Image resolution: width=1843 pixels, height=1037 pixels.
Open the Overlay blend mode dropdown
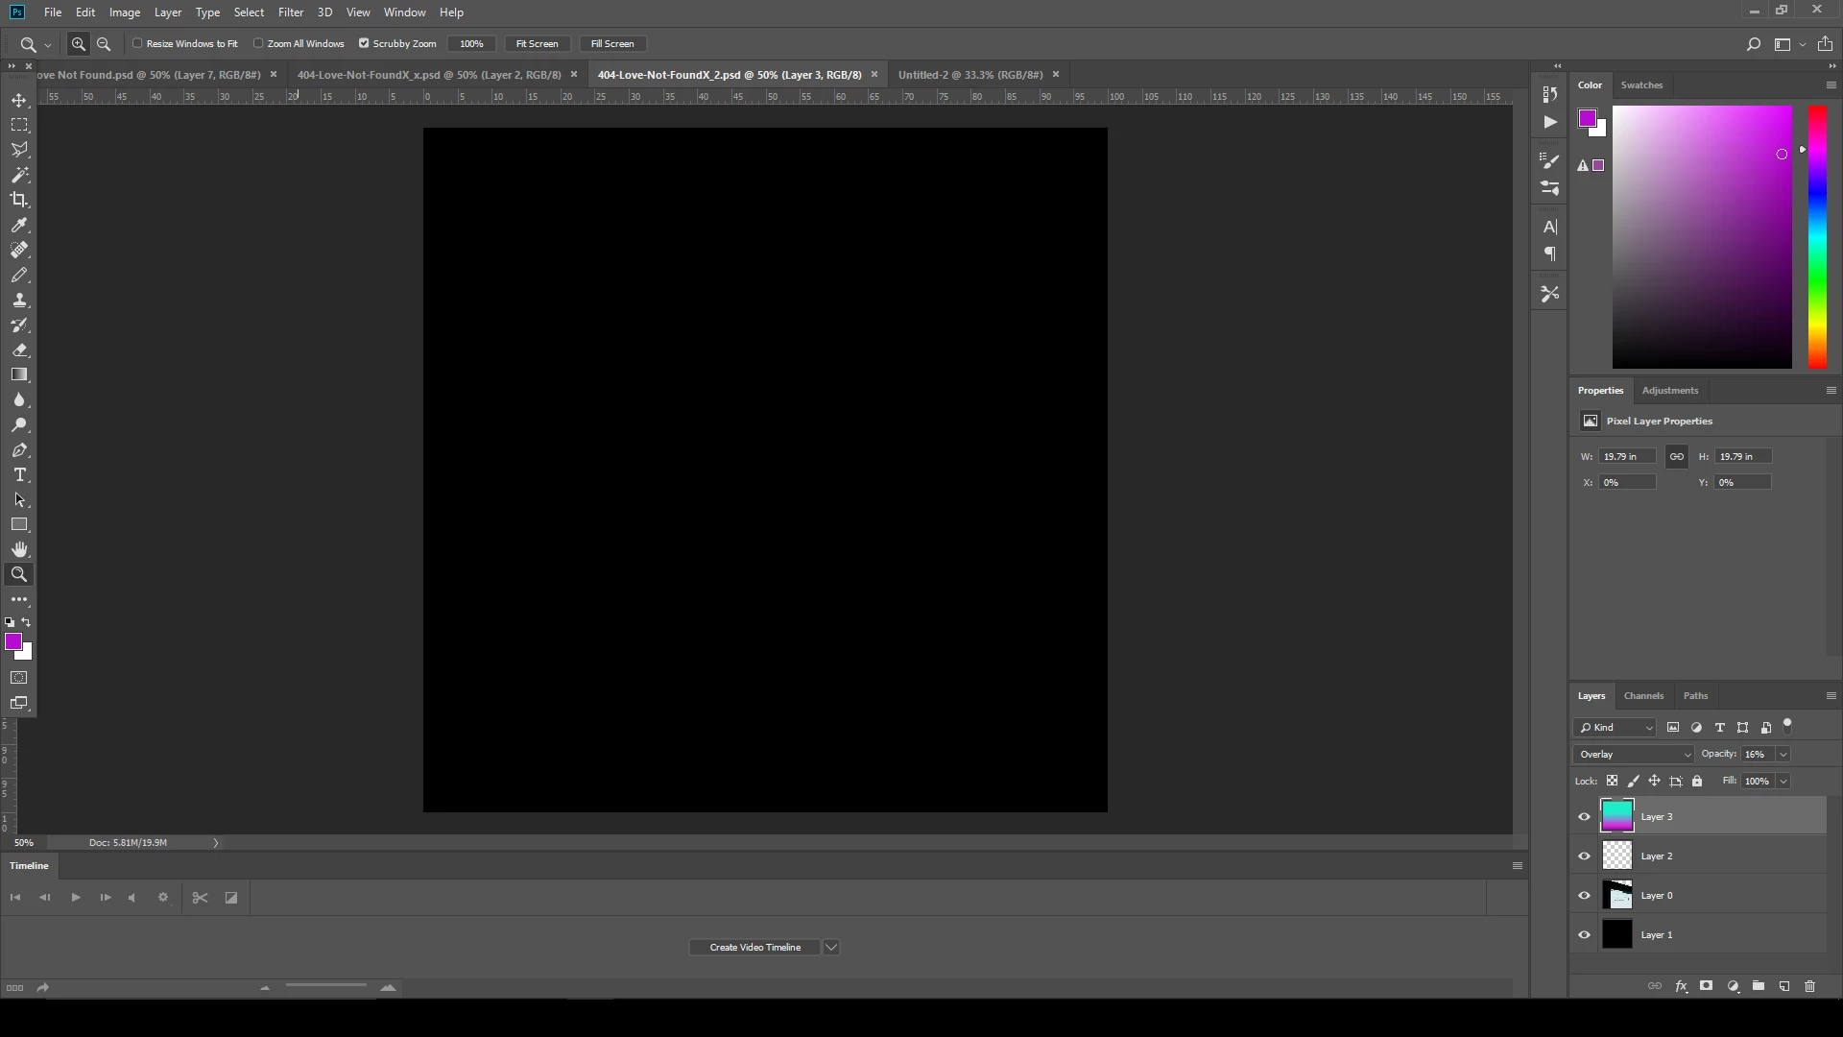tap(1634, 755)
